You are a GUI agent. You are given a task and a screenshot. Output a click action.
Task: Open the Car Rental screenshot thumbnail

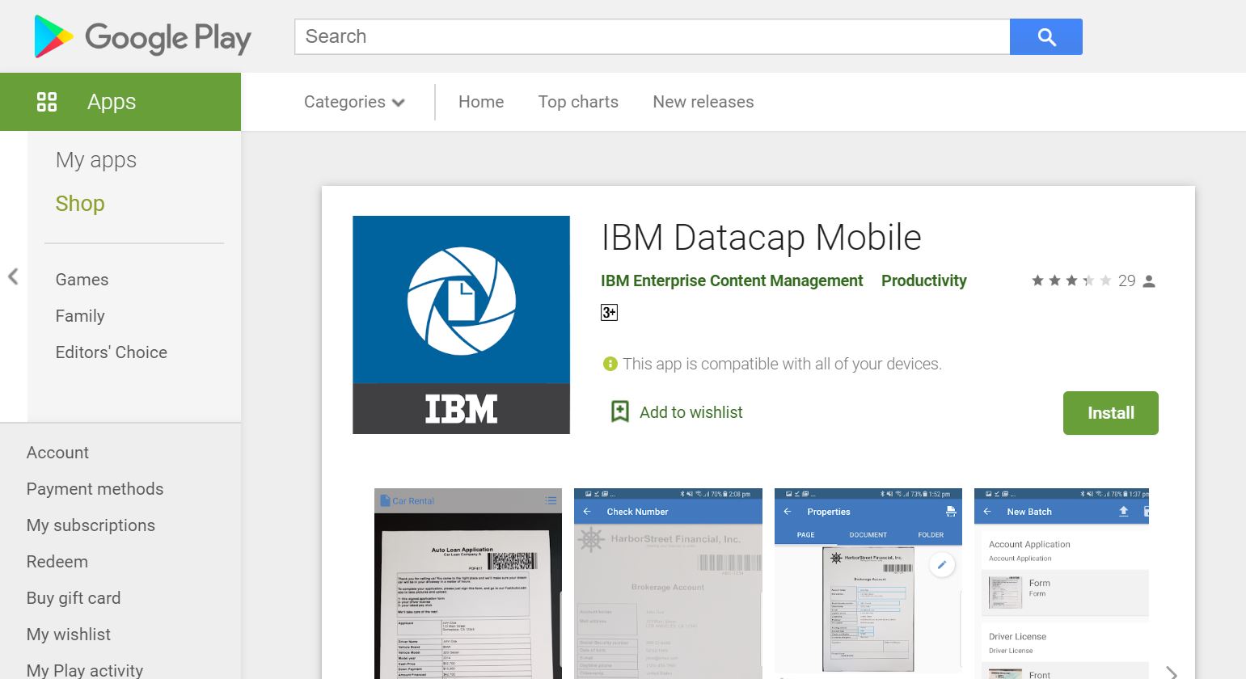[468, 584]
